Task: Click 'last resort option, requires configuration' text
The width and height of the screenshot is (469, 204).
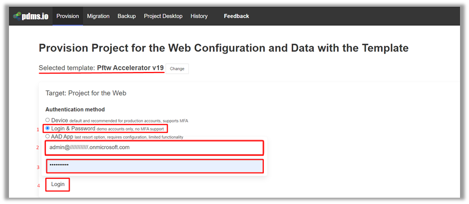Action: [x=129, y=137]
